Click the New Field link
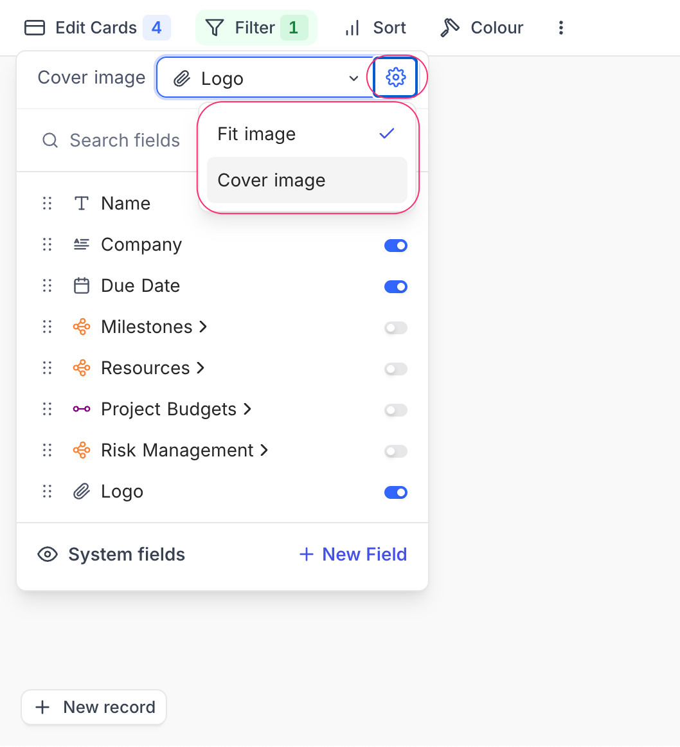 [x=352, y=553]
